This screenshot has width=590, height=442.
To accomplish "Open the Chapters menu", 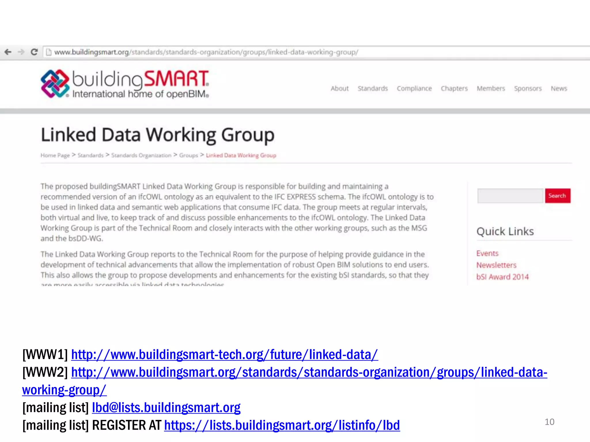I will pyautogui.click(x=454, y=88).
